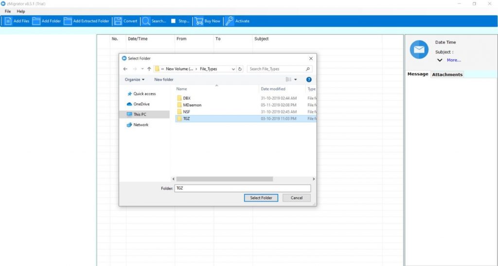
Task: Go forward in Select Folder dialog
Action: [x=135, y=69]
